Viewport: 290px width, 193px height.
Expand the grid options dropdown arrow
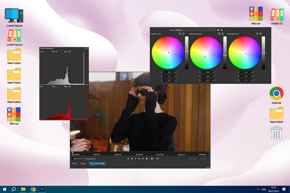154,159
